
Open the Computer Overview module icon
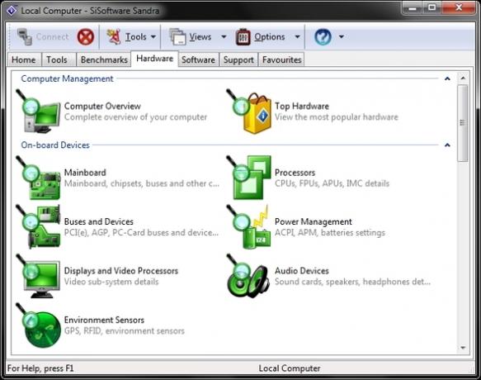[38, 111]
